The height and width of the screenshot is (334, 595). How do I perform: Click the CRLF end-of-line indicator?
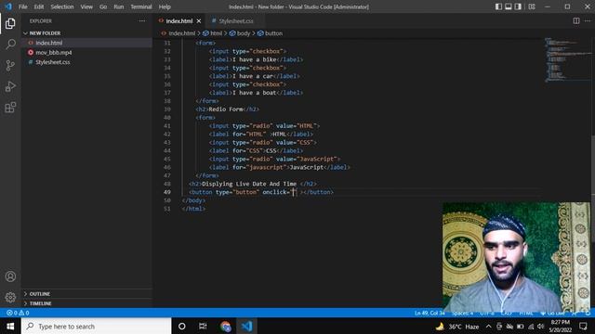click(506, 314)
